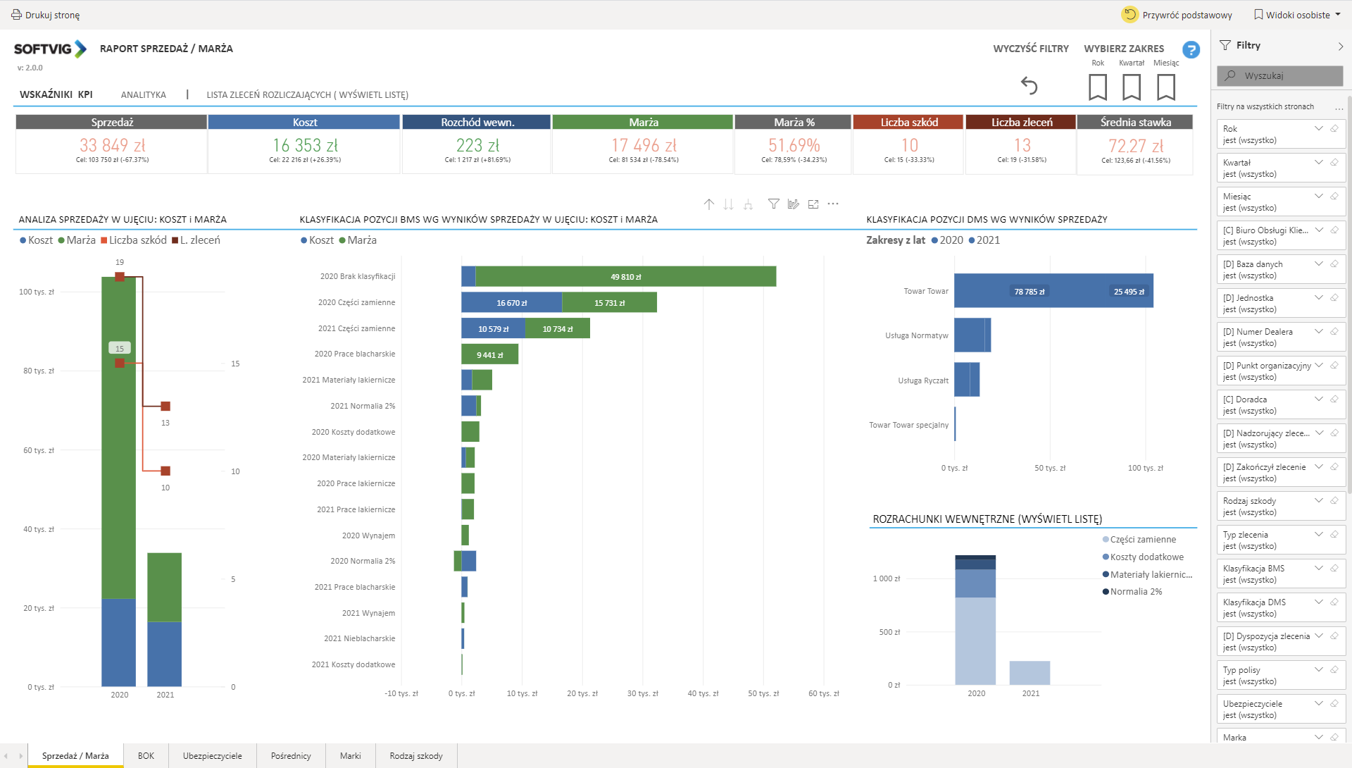Image resolution: width=1352 pixels, height=768 pixels.
Task: Expand the Kwartał filter card
Action: [x=1319, y=163]
